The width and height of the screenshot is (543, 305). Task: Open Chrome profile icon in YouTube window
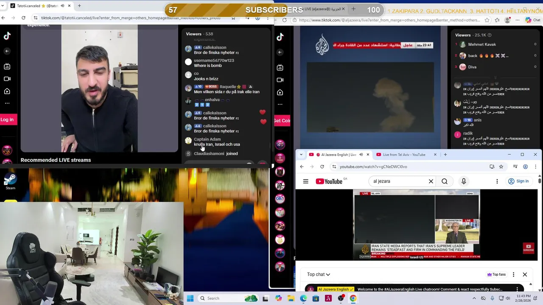525,166
